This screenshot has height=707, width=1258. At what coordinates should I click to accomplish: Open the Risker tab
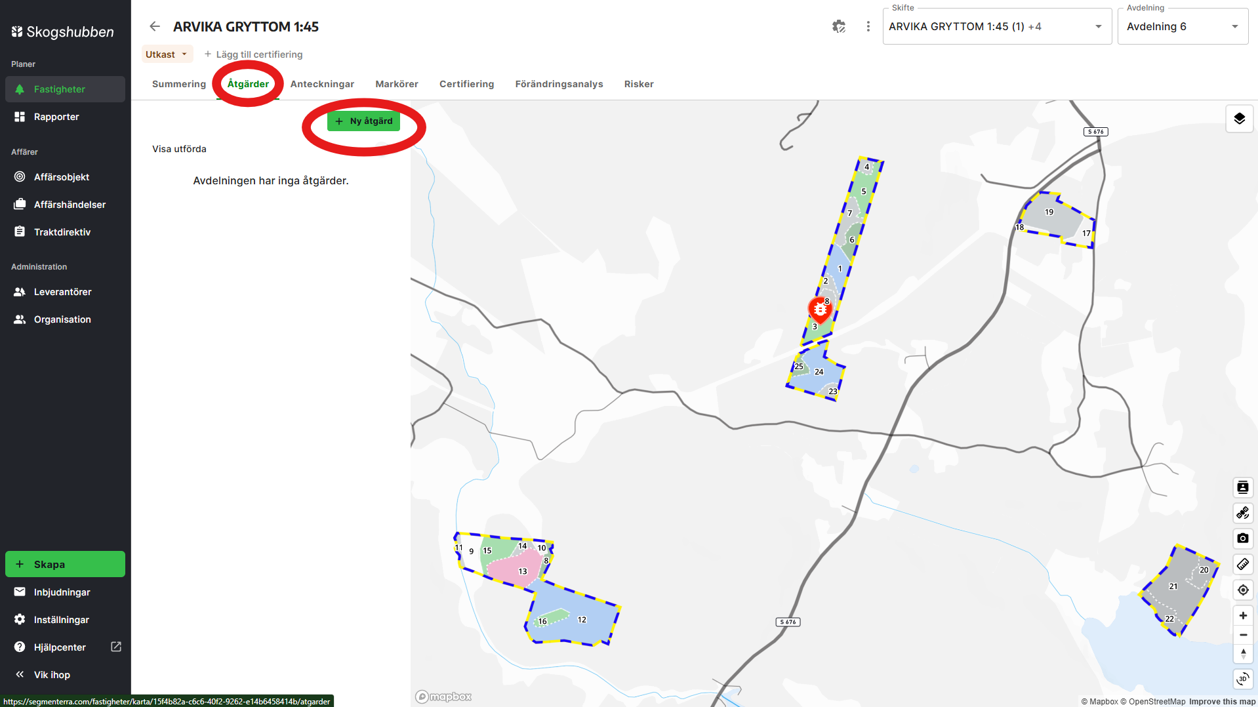point(639,84)
